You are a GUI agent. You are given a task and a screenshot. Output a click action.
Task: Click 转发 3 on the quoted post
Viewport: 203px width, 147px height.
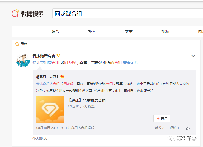[x=159, y=128]
